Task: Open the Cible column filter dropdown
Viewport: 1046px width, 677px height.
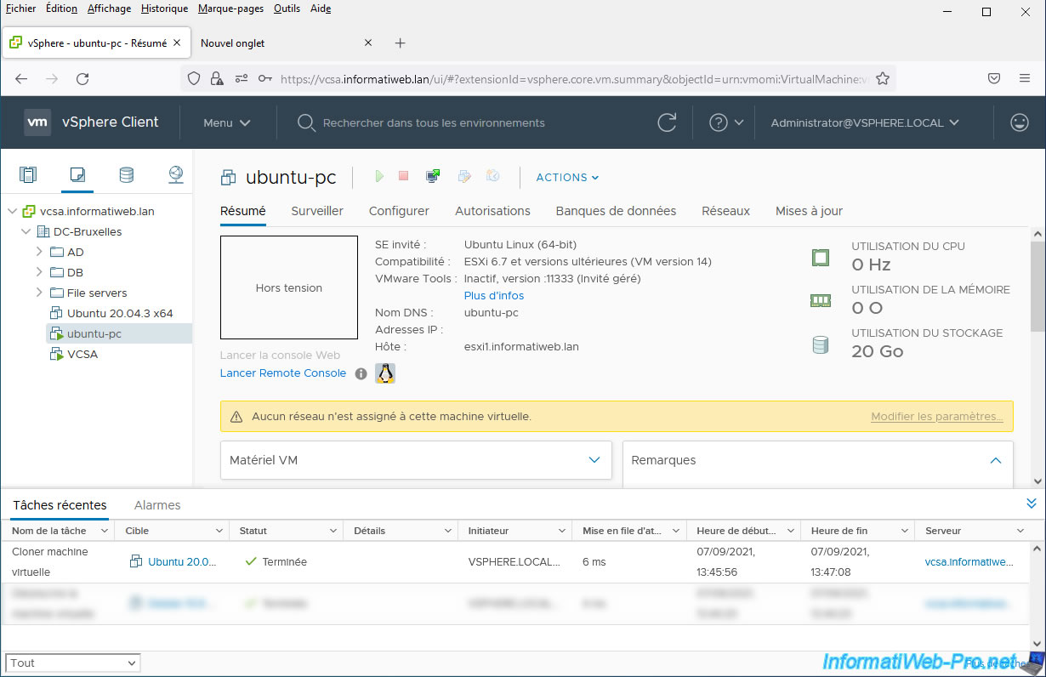Action: (219, 531)
